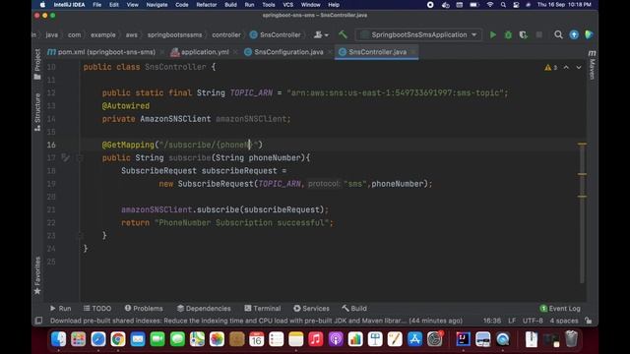Viewport: 630px width, 354px height.
Task: Click the gutter icon on line 17
Action: pos(65,157)
